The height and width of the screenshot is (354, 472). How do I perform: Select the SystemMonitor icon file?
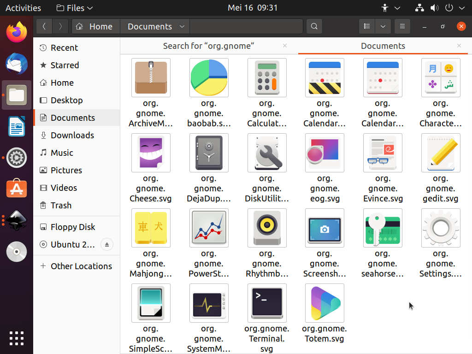tap(209, 303)
